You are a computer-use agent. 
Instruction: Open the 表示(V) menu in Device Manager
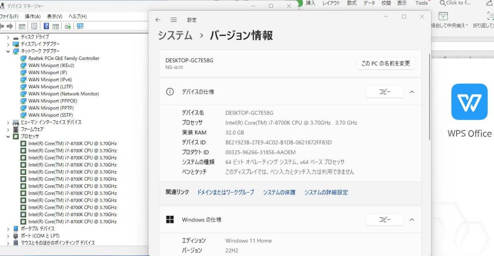pyautogui.click(x=54, y=16)
